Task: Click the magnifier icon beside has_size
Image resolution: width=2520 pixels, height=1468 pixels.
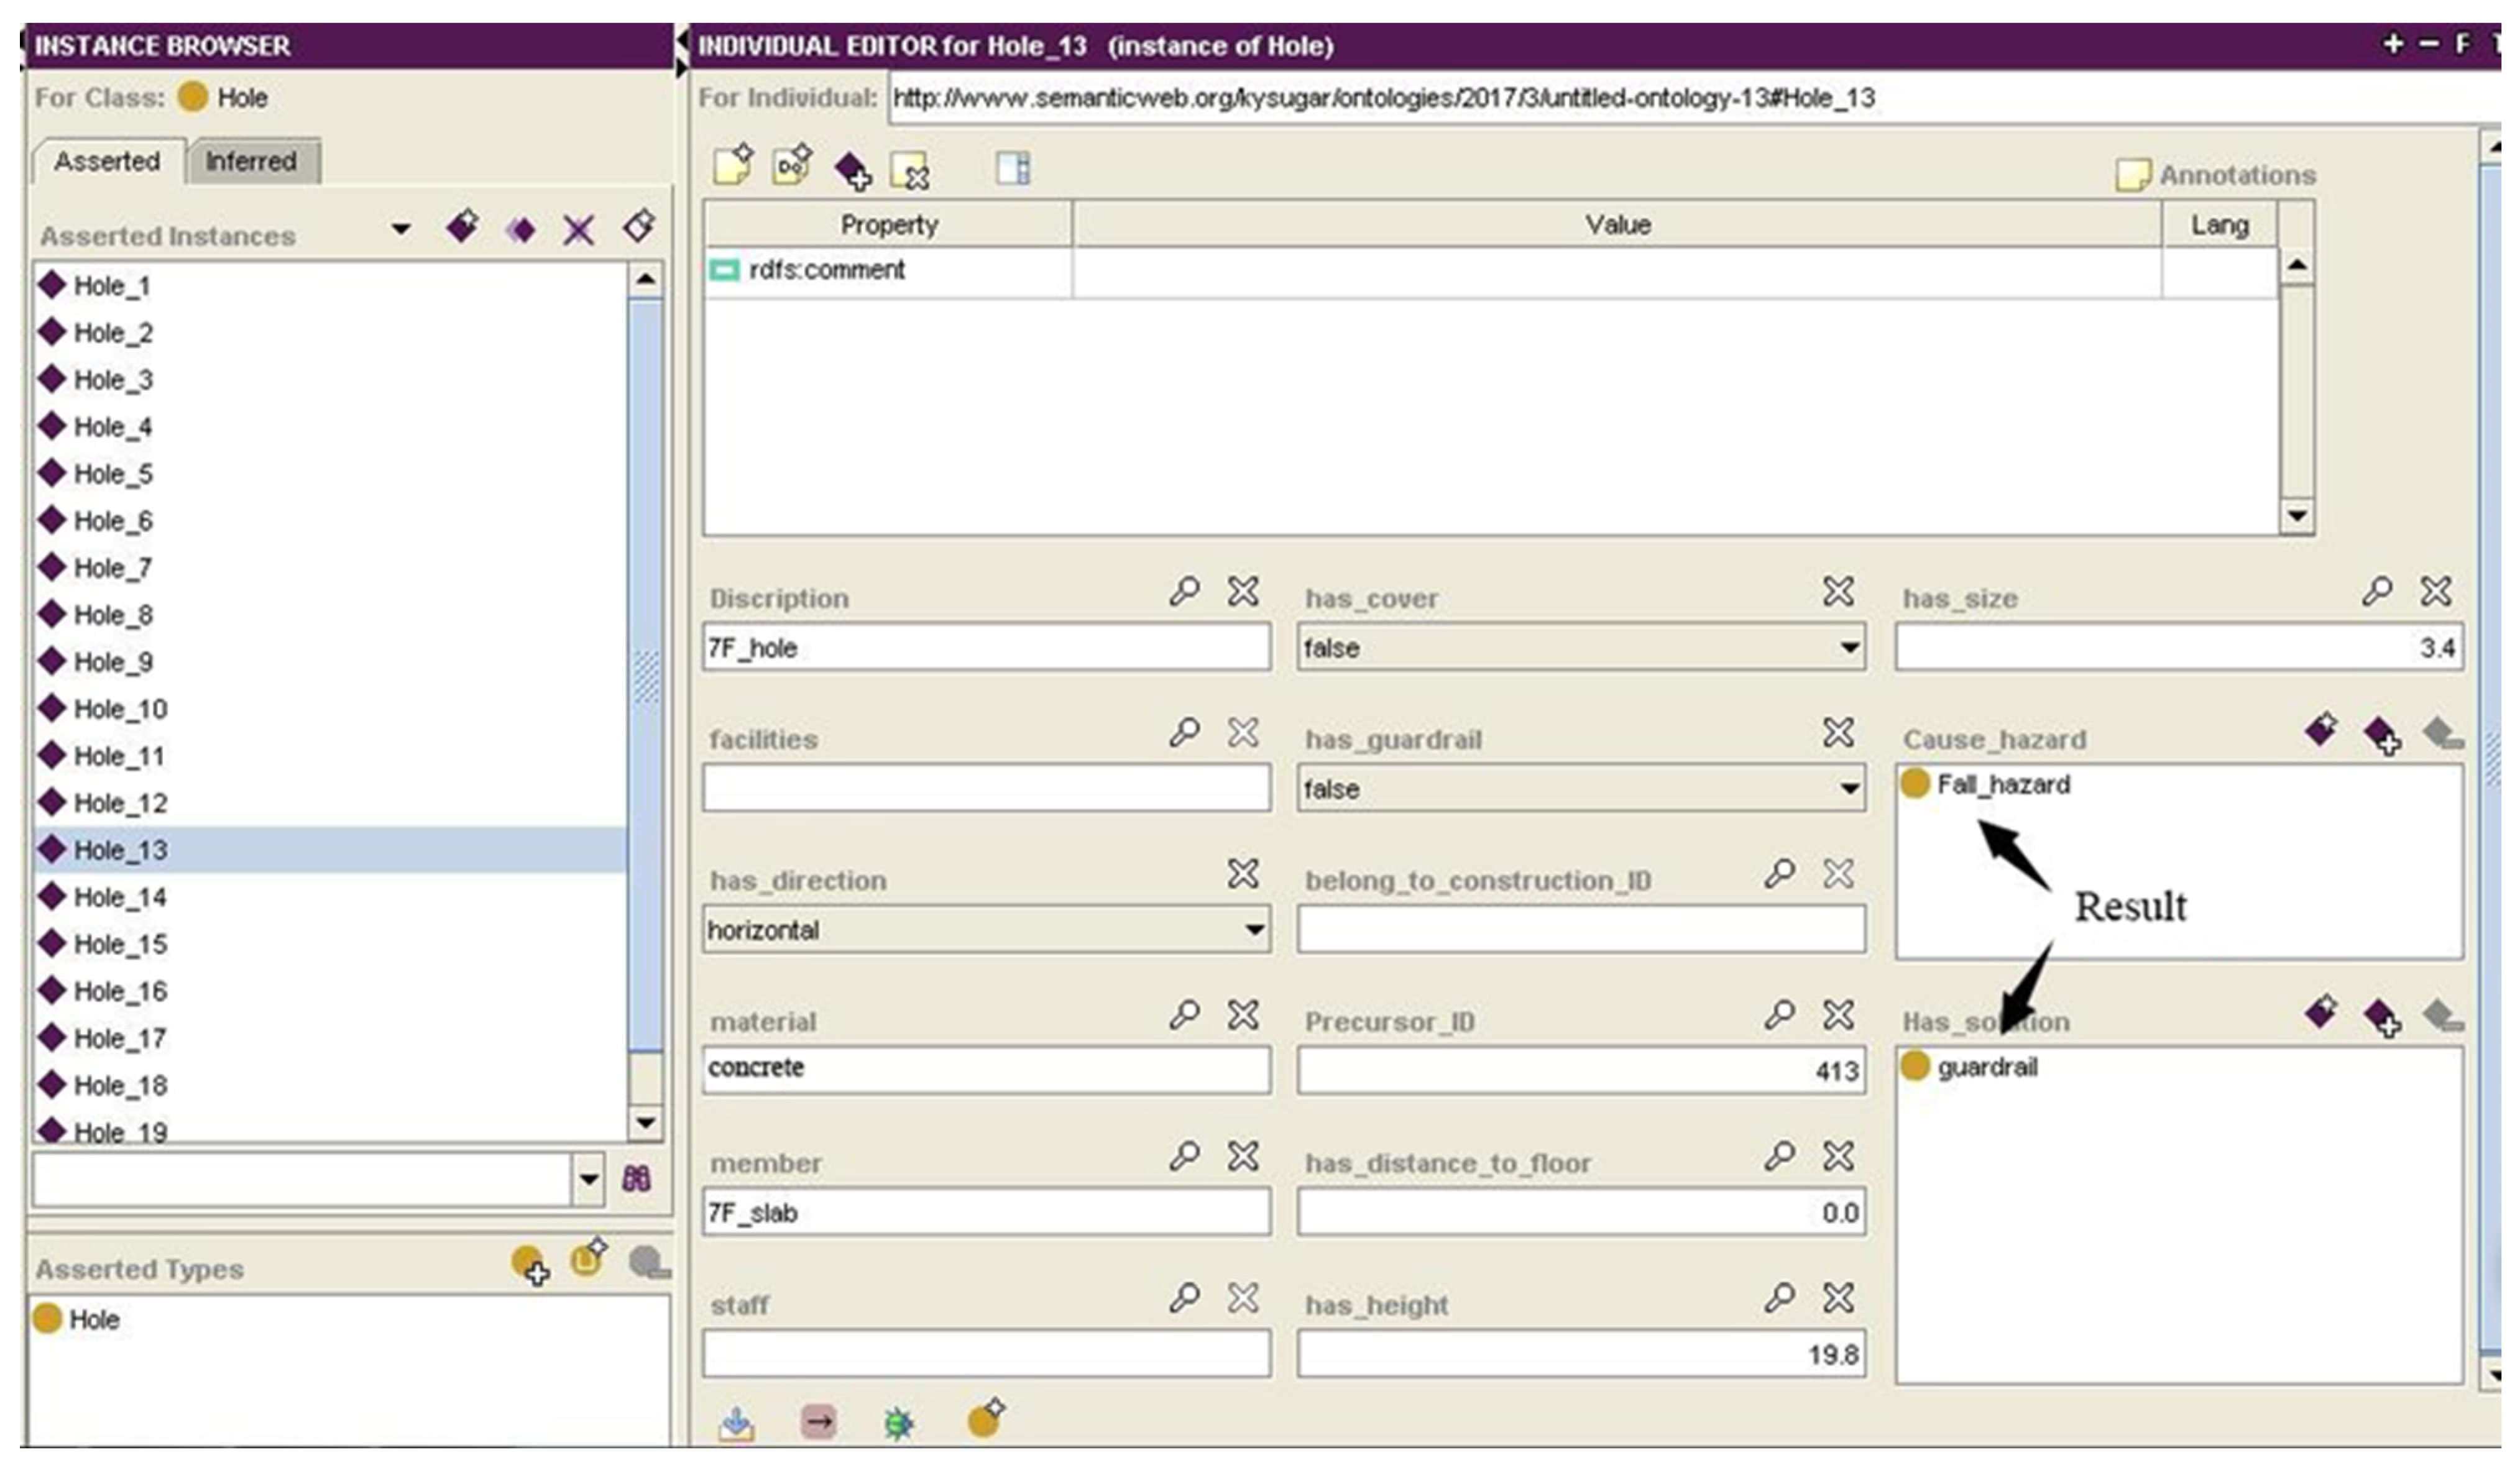Action: point(2376,592)
